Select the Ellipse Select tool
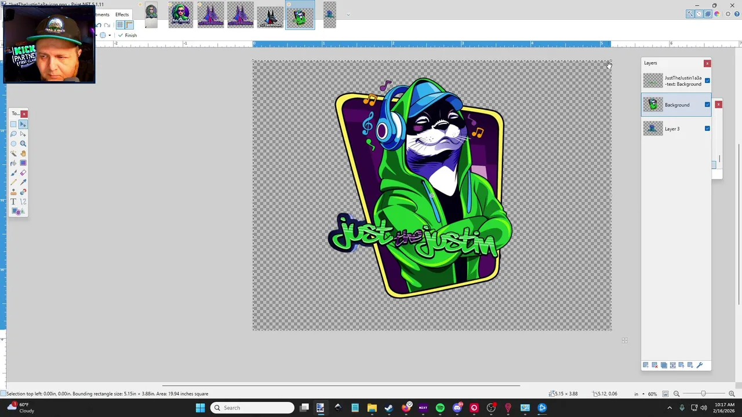 click(x=13, y=144)
